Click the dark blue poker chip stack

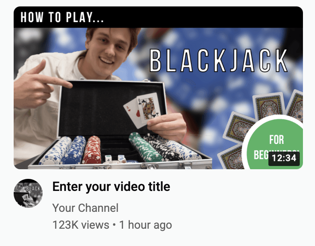(74, 150)
